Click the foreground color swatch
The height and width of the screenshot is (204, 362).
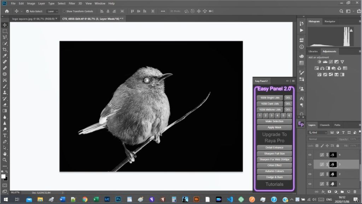click(4, 176)
